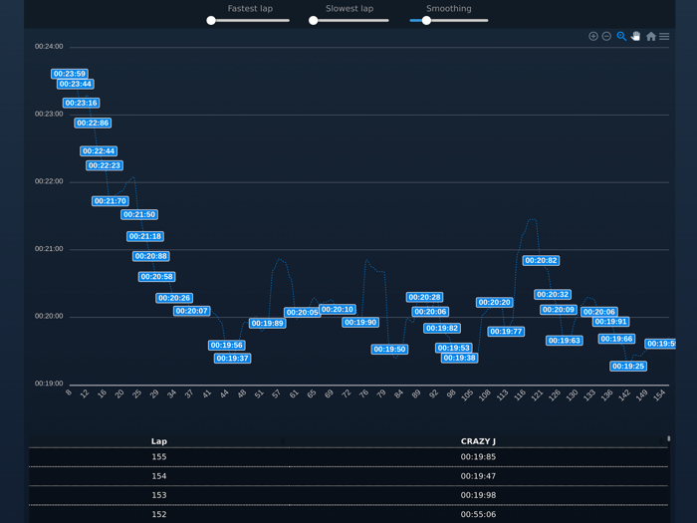Select data label 00:20:82

click(541, 261)
